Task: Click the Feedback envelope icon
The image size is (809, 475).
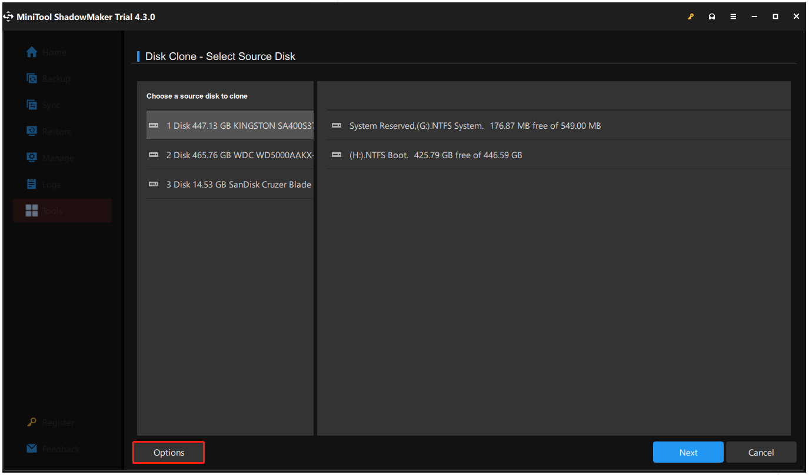Action: coord(32,449)
